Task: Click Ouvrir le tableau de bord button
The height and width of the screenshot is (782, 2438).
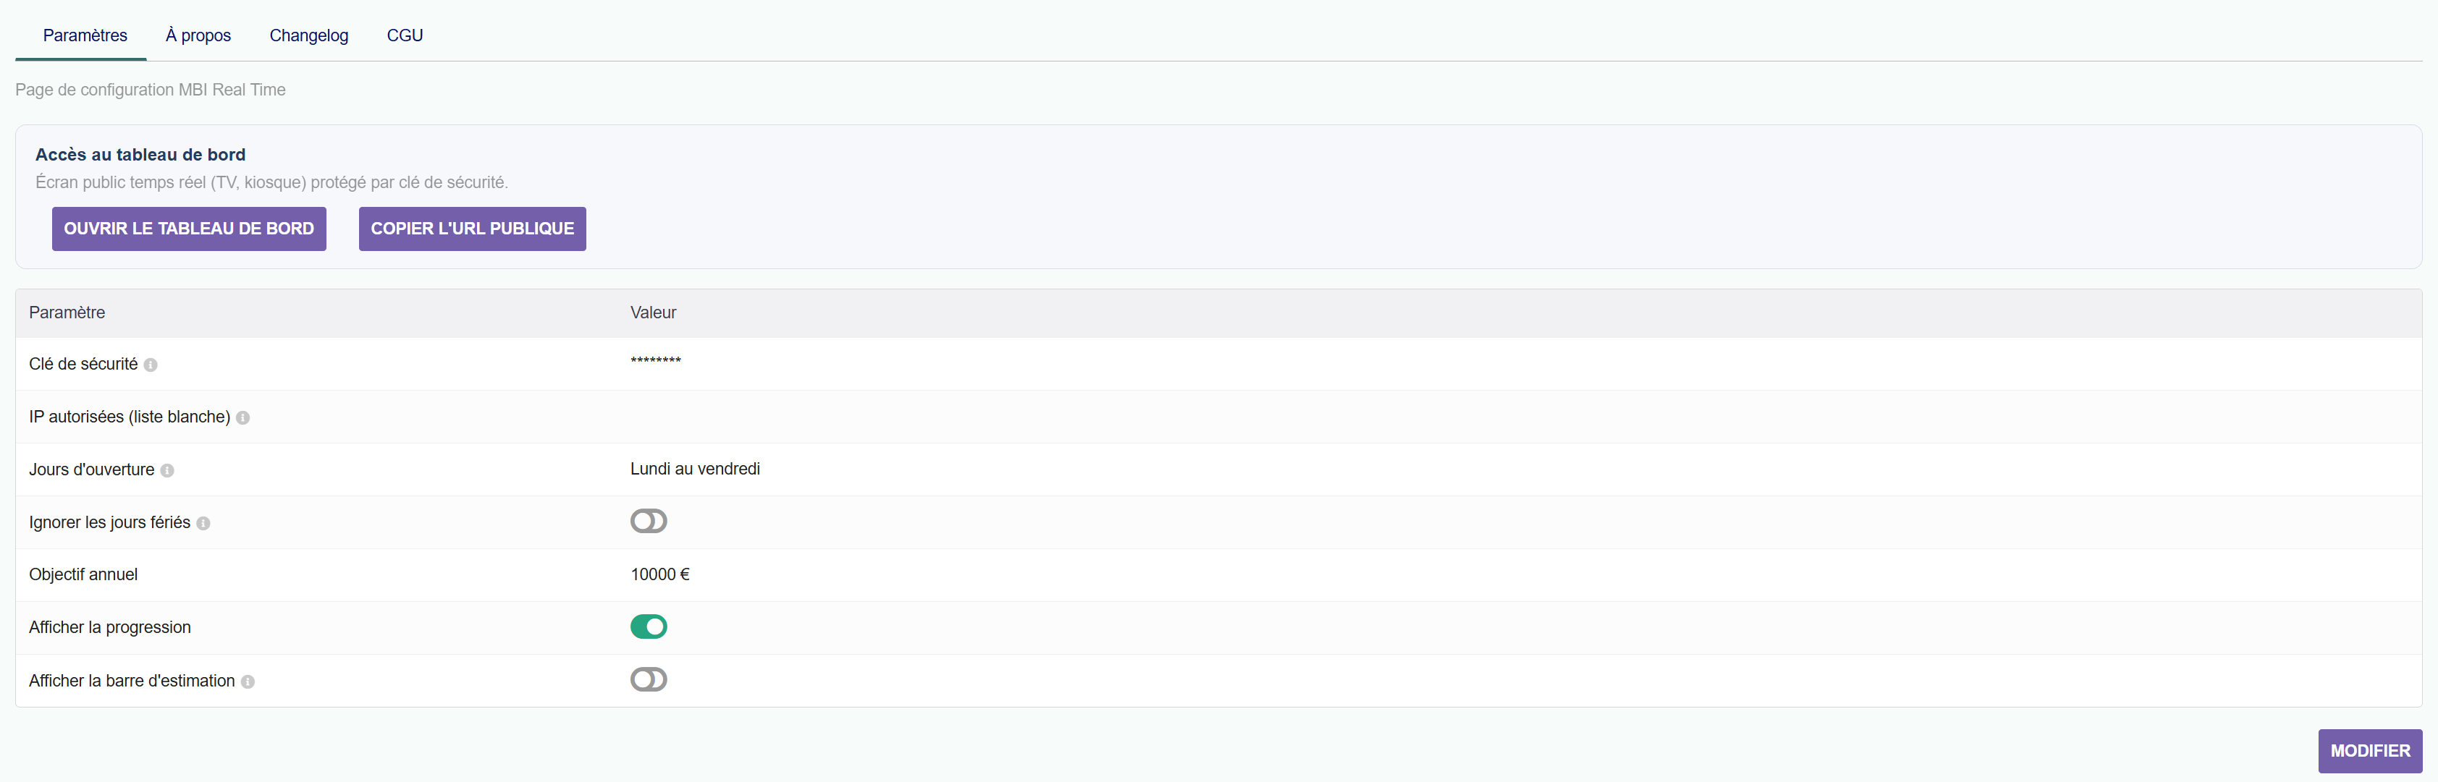Action: [189, 229]
